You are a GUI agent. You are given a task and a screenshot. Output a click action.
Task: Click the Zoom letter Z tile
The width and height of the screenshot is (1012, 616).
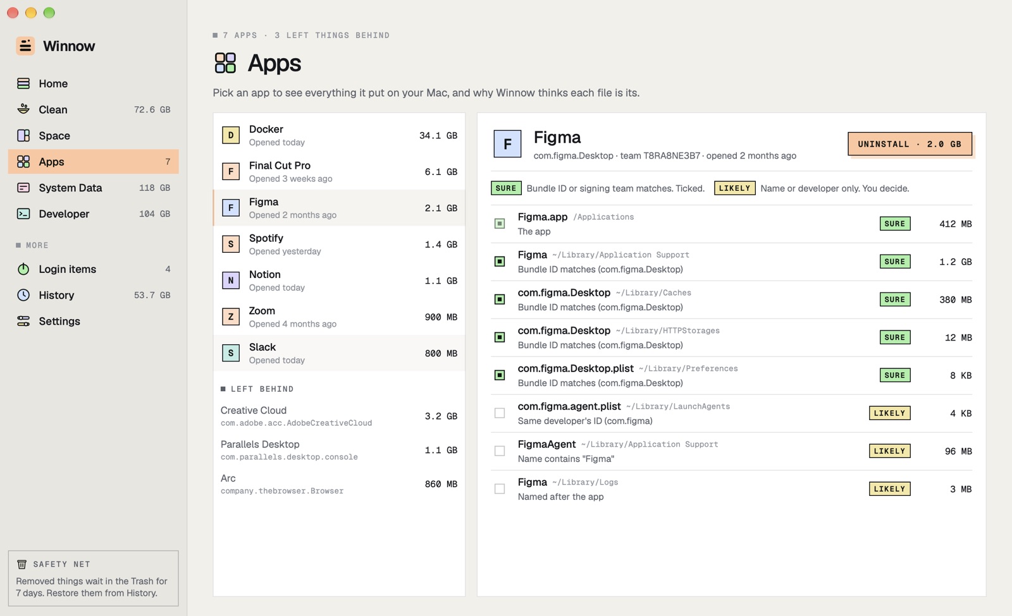(x=231, y=317)
